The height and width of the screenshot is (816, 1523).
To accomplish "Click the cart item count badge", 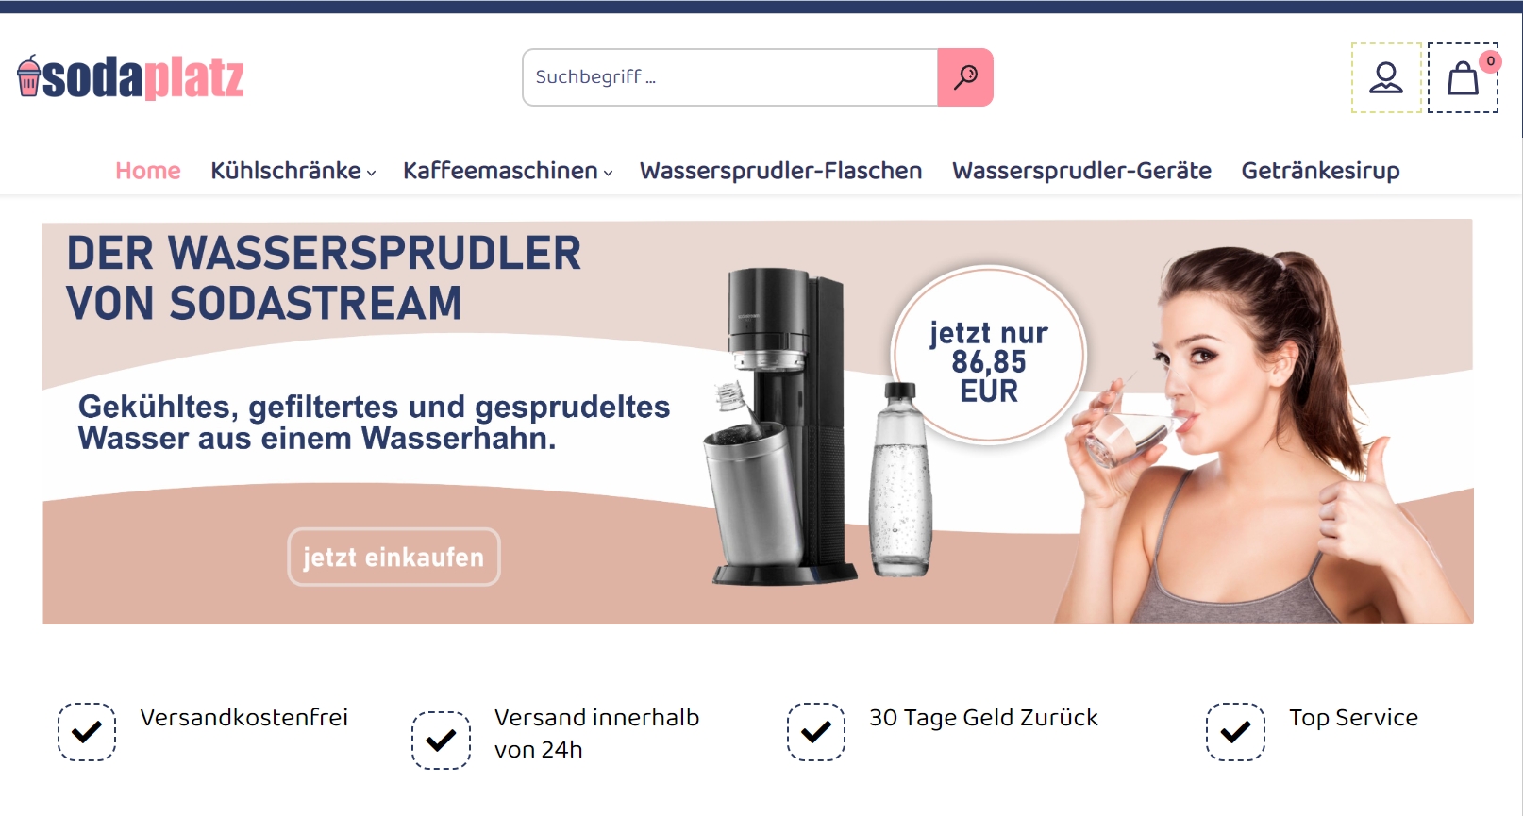I will [x=1490, y=61].
